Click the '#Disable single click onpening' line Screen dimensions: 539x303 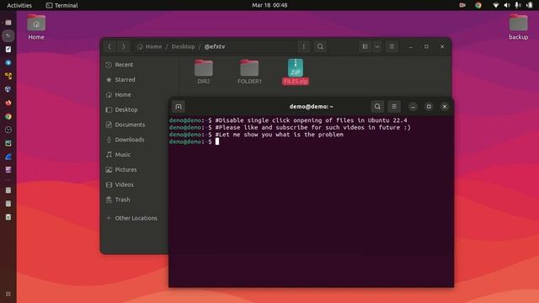tap(311, 120)
